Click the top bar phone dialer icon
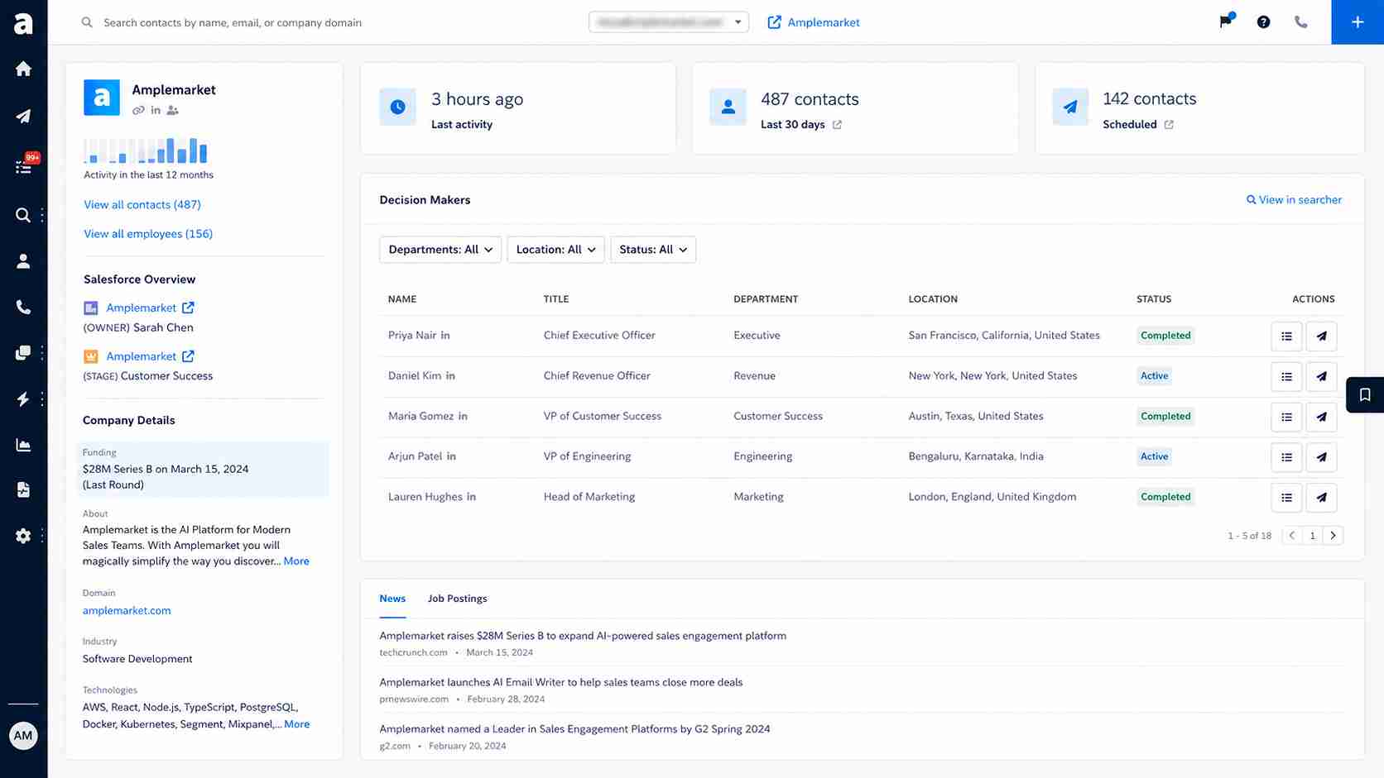The height and width of the screenshot is (778, 1384). [x=1301, y=22]
